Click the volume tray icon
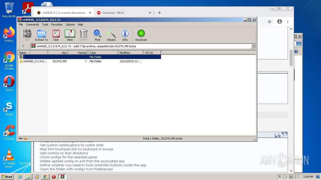 [285, 177]
